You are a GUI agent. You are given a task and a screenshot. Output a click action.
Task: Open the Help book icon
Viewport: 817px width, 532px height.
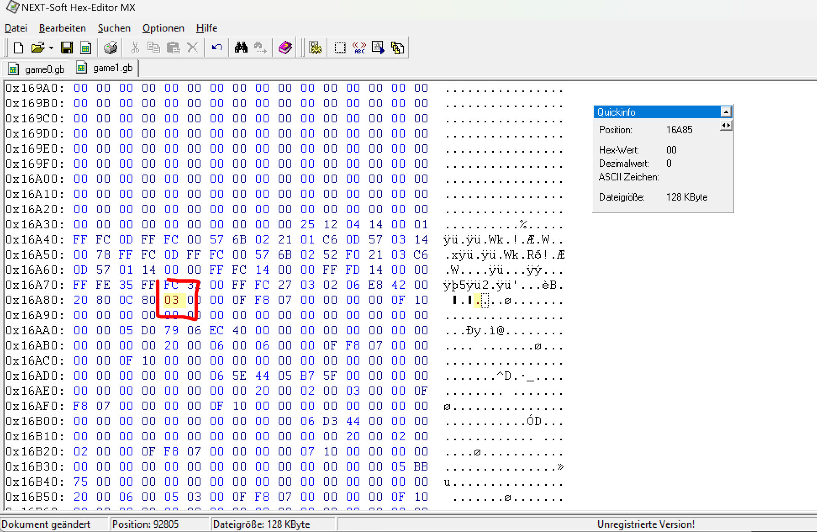pyautogui.click(x=285, y=48)
